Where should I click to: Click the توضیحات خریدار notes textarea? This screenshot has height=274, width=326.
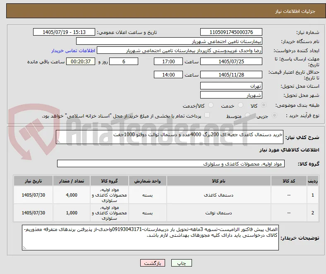point(150,238)
